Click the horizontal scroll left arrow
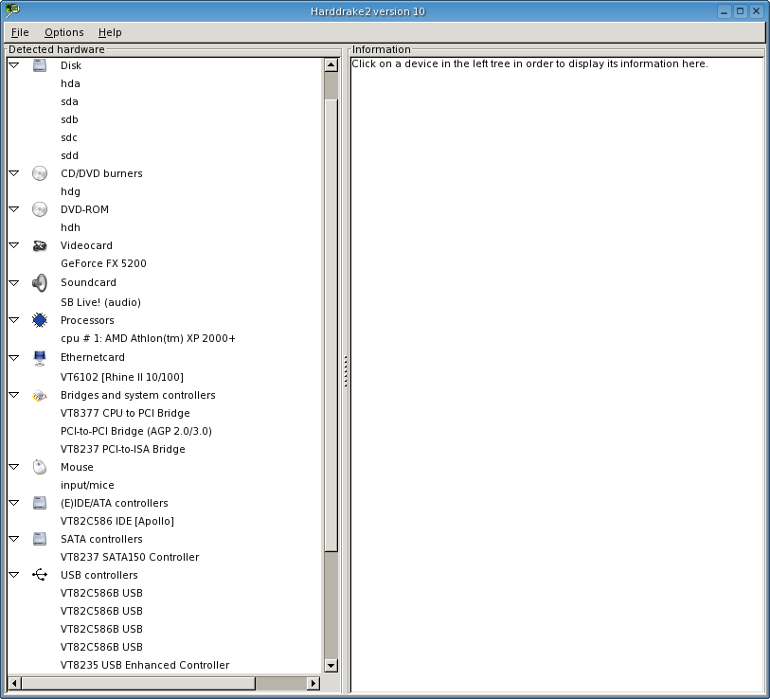Image resolution: width=770 pixels, height=699 pixels. (x=14, y=683)
